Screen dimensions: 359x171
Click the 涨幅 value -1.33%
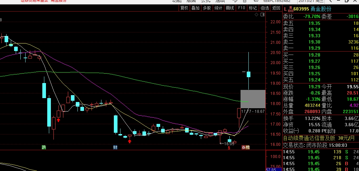312,99
